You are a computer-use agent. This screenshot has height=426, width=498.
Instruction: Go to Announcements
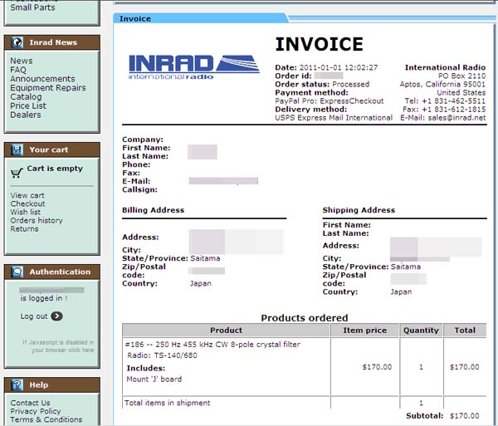tap(42, 78)
